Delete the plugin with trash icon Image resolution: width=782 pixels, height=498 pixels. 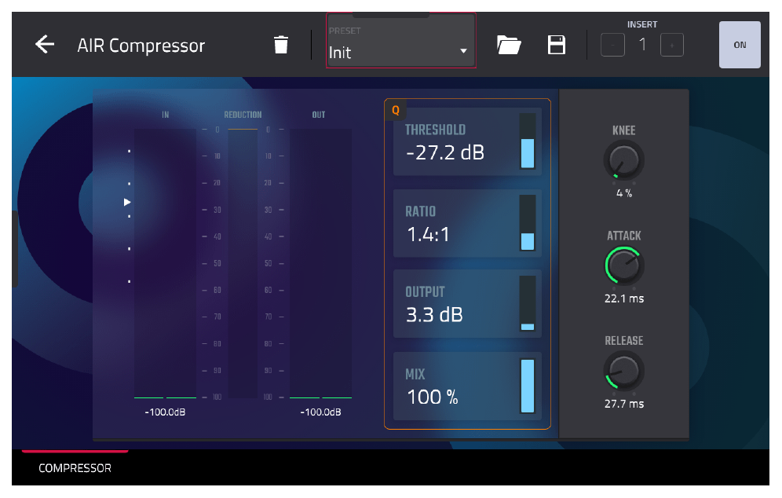click(x=281, y=45)
